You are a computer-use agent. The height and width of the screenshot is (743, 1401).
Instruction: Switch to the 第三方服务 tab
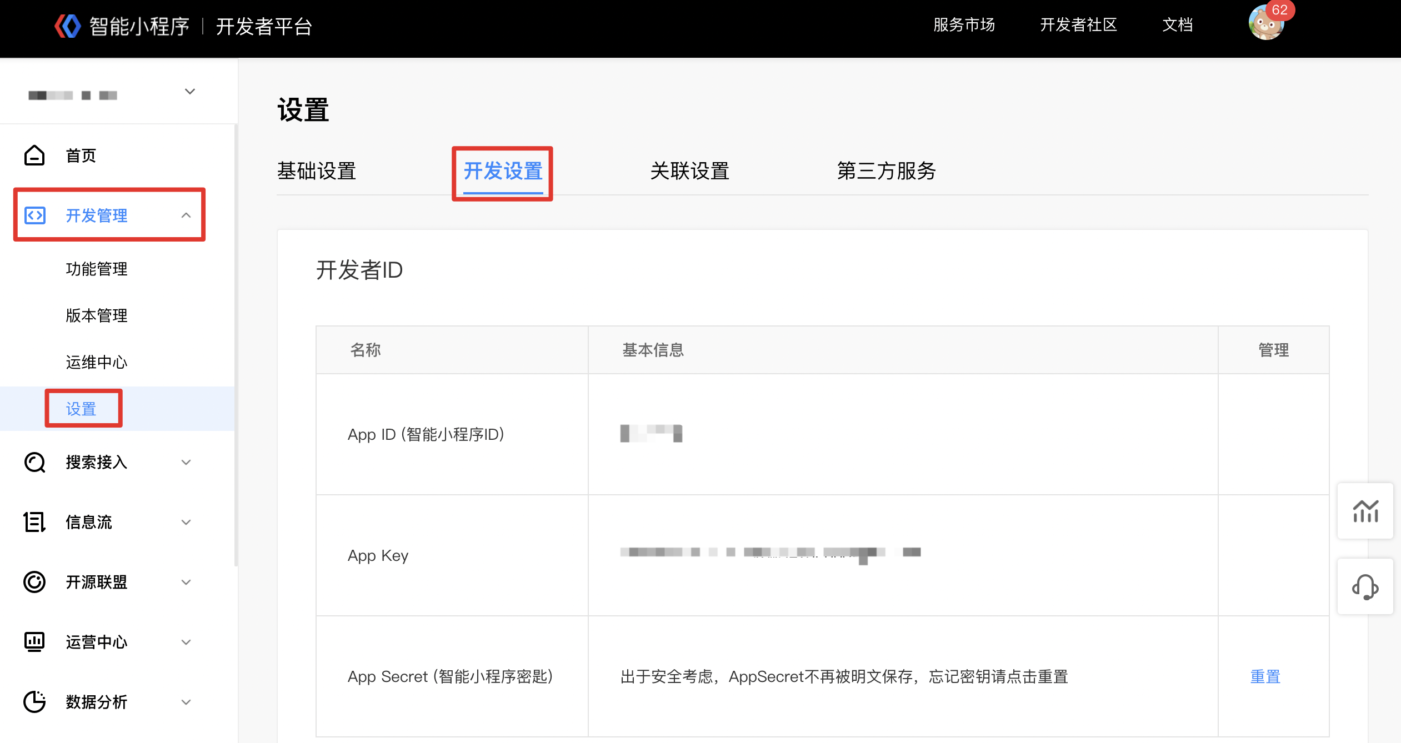pos(886,171)
